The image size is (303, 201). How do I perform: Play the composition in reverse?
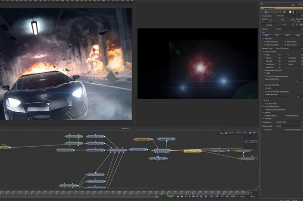click(x=186, y=197)
